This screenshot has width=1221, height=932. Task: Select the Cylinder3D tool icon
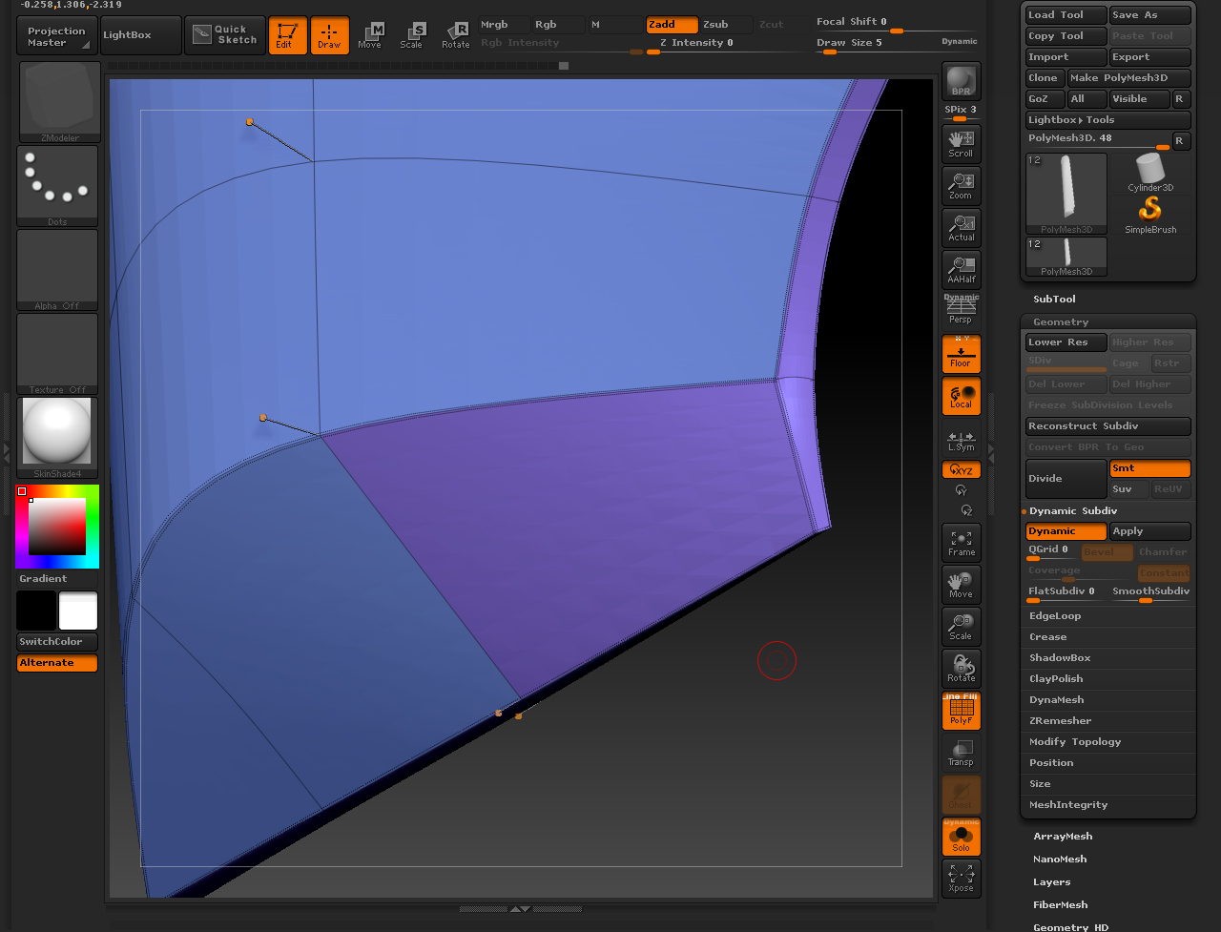click(x=1150, y=174)
